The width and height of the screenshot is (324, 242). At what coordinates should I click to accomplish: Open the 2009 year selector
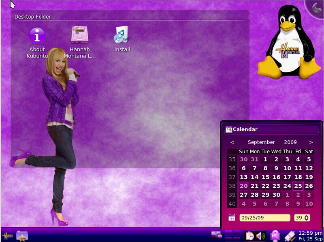click(290, 142)
